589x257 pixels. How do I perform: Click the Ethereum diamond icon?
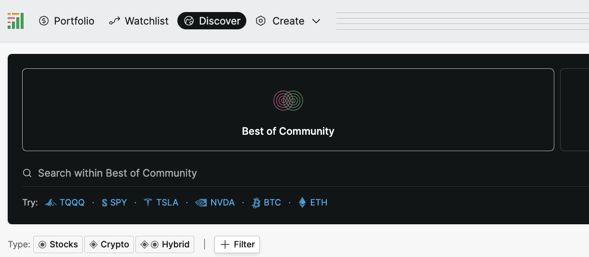click(x=302, y=203)
